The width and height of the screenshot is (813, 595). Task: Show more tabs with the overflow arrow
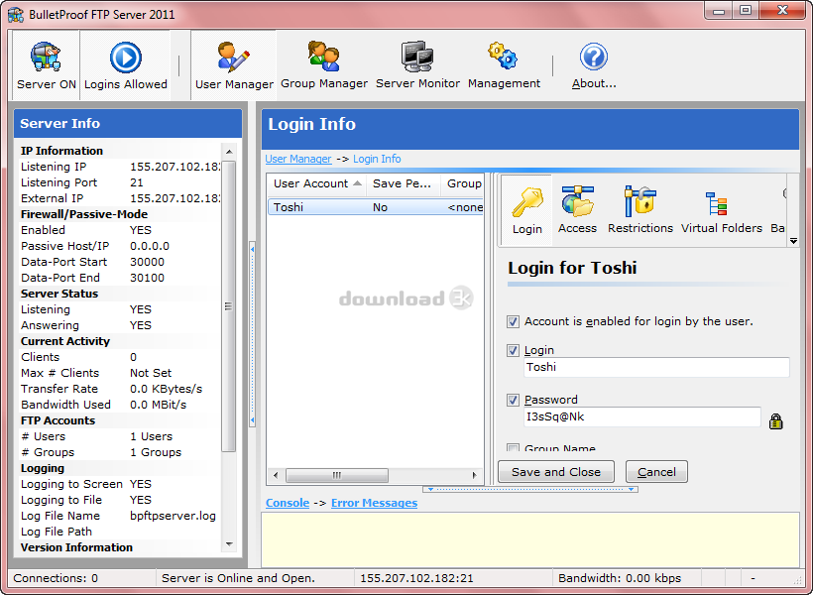point(793,241)
